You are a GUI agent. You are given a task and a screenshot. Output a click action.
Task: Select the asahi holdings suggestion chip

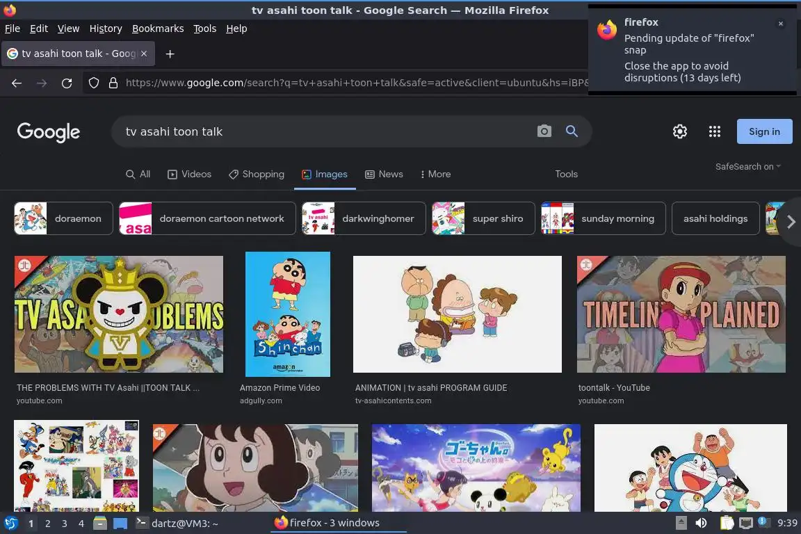[715, 218]
